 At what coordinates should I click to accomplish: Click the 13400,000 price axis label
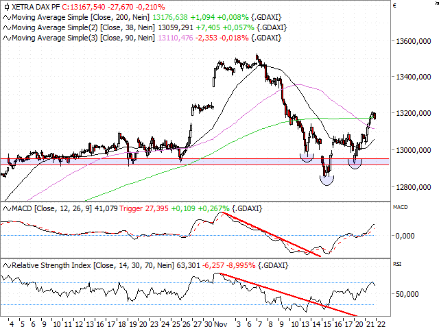point(413,77)
